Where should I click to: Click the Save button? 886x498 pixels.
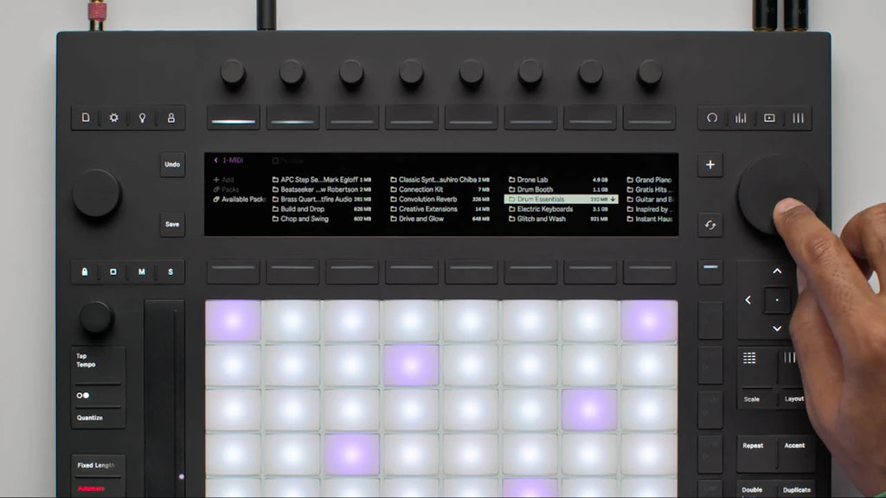pos(172,225)
